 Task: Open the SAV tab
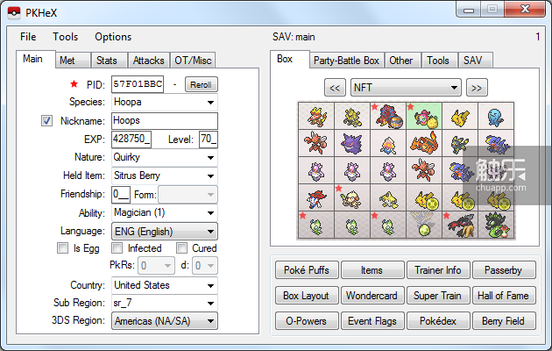coord(475,61)
